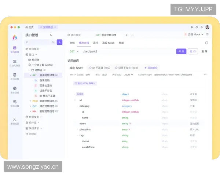
Task: Click the 删除 delete button
Action: pyautogui.click(x=204, y=51)
